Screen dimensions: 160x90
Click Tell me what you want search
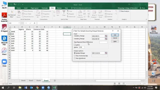pyautogui.click(x=81, y=8)
